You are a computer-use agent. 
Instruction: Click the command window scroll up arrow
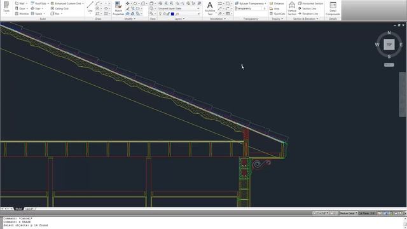tap(405, 219)
